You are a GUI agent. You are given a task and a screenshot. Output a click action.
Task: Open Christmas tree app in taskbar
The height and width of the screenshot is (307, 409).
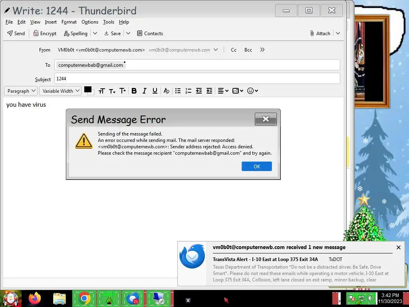109,298
